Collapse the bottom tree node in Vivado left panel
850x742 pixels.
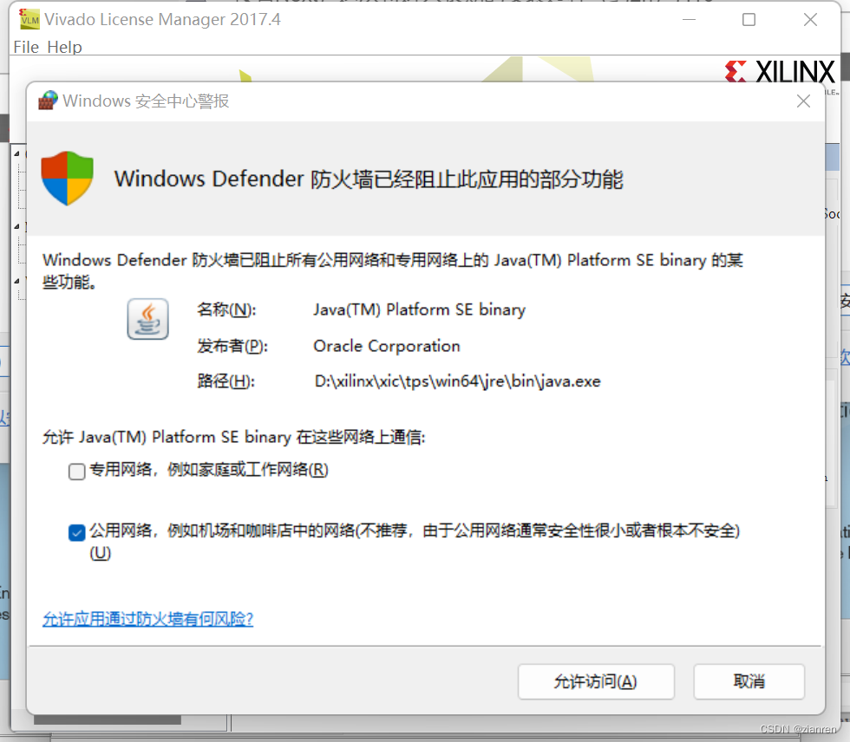[16, 281]
